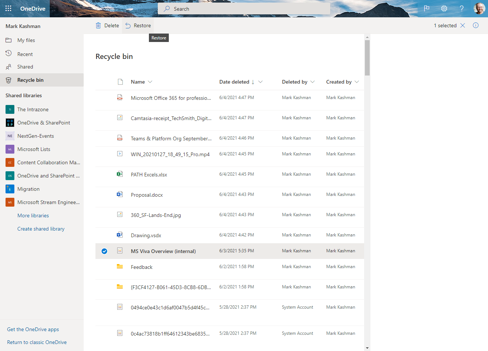Open the Name column dropdown
The height and width of the screenshot is (351, 488).
click(x=150, y=82)
